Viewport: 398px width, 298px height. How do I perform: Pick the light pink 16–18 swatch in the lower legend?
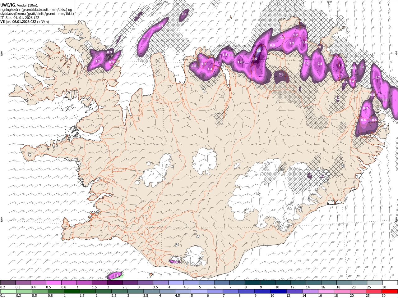point(326,291)
